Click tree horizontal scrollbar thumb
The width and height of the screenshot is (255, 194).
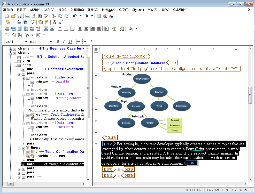11,184
